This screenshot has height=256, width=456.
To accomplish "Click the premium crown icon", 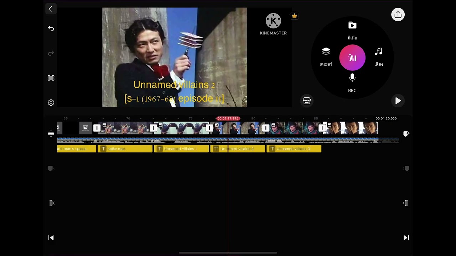I will (x=294, y=16).
